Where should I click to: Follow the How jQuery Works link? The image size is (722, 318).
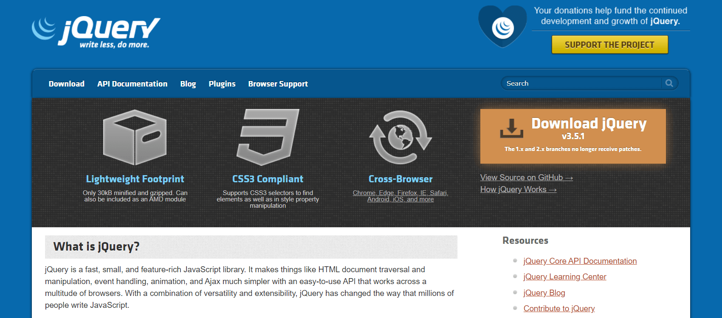[518, 190]
